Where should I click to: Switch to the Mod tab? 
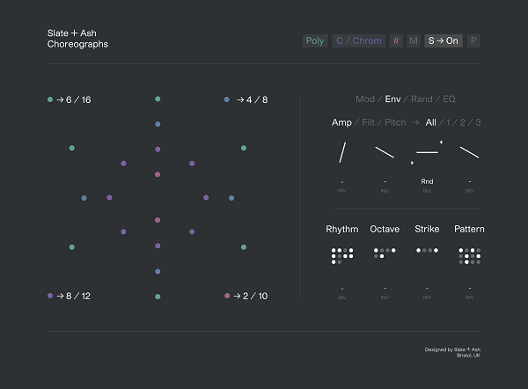pyautogui.click(x=365, y=99)
